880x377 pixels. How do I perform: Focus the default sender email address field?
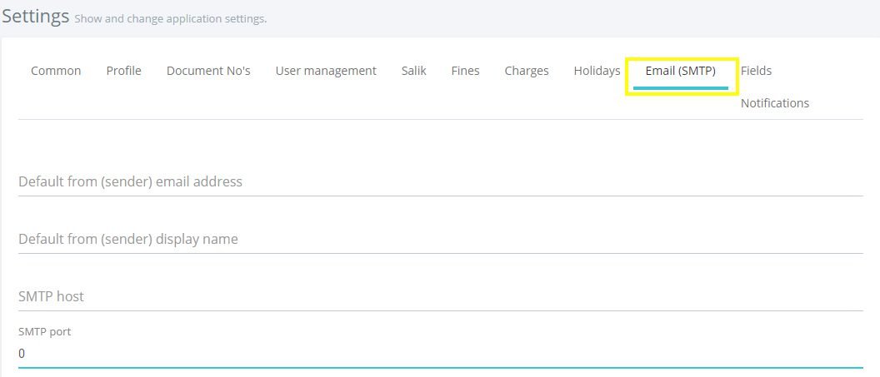[x=441, y=182]
